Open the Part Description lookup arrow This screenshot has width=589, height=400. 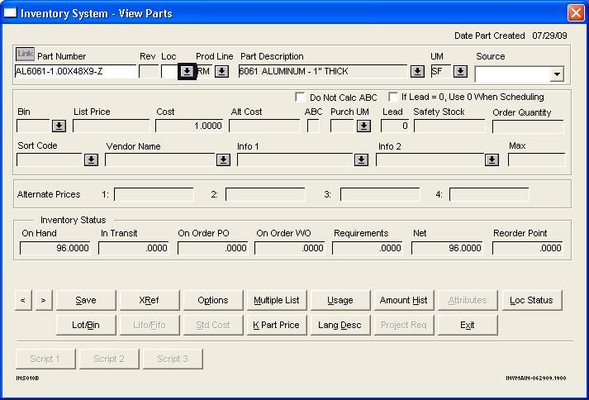pyautogui.click(x=417, y=71)
